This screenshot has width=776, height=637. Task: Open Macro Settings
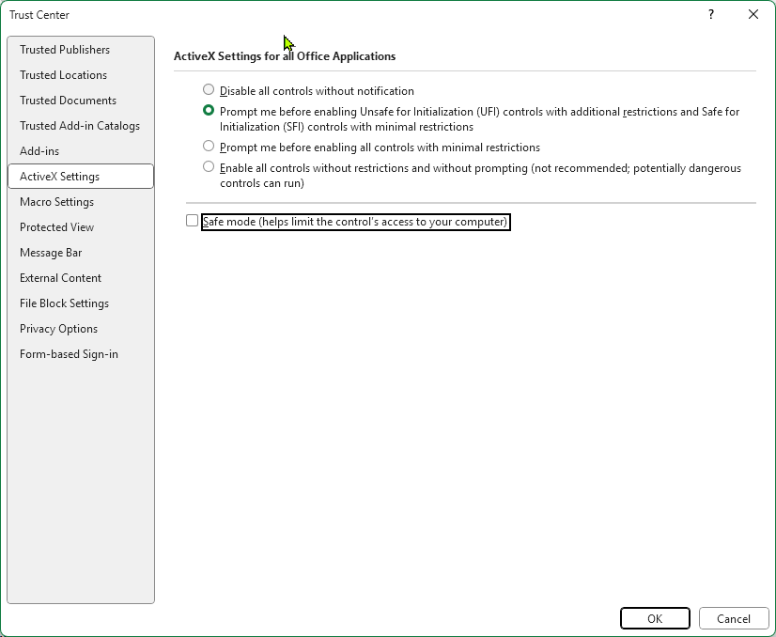pyautogui.click(x=54, y=201)
